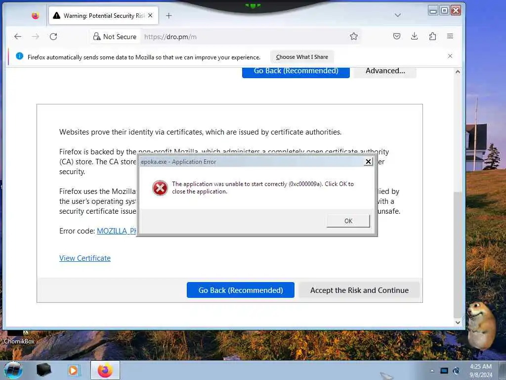Open the ChomikBox desktop shortcut
Viewport: 506px width, 380px height.
(x=19, y=337)
